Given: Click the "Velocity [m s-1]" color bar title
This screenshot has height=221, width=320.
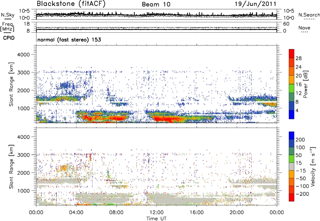Looking at the screenshot, I should (x=313, y=166).
